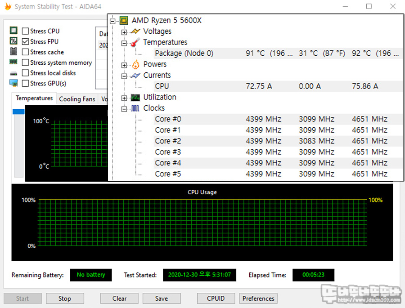Click the Stress FPU percent icon
Viewport: 405px width, 308px height.
coord(13,41)
